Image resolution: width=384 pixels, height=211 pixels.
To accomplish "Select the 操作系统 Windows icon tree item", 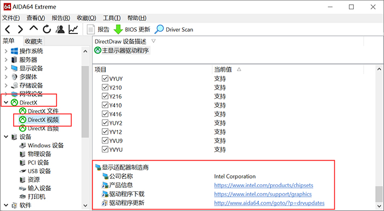I will [27, 51].
